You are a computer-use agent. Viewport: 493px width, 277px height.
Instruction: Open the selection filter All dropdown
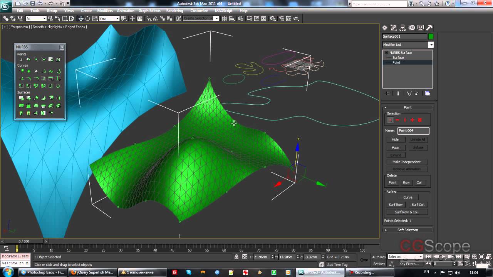coord(36,18)
